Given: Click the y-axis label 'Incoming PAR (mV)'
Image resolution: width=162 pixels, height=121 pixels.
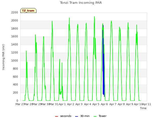Looking at the screenshot, I should [x=3, y=57].
